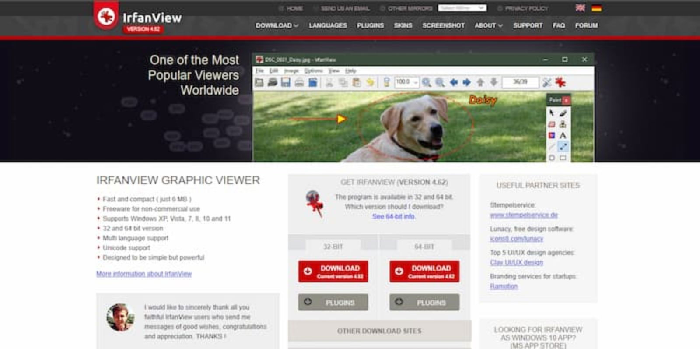Screen dimensions: 700x349
Task: Click the 64-BIT tab label
Action: pos(424,247)
